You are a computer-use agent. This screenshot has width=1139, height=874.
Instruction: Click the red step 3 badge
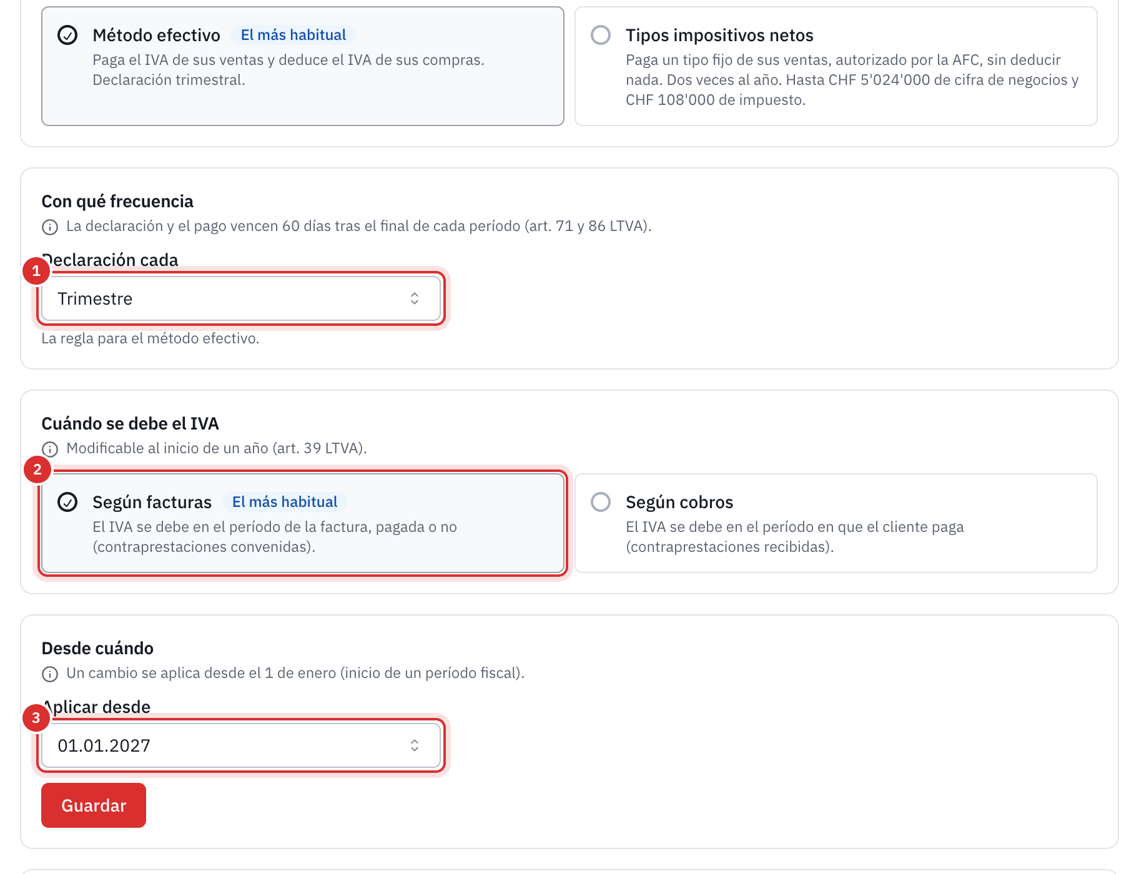click(36, 718)
